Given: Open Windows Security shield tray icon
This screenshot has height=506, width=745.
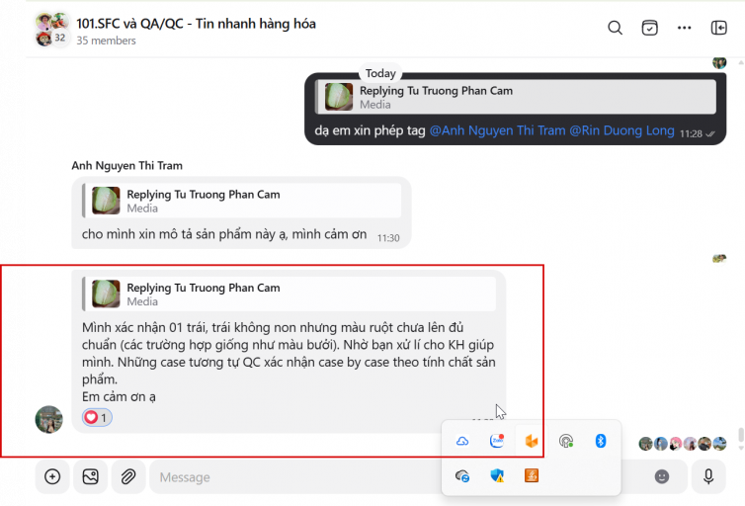Looking at the screenshot, I should pyautogui.click(x=497, y=475).
